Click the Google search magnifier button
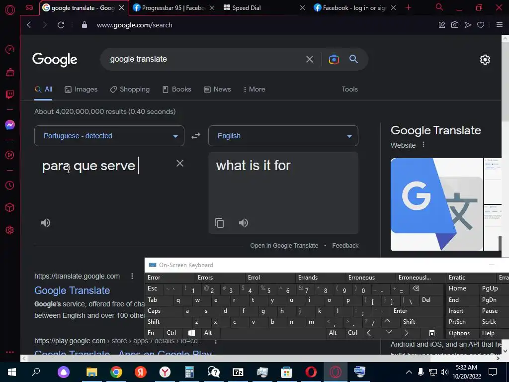The image size is (509, 382). coord(353,59)
